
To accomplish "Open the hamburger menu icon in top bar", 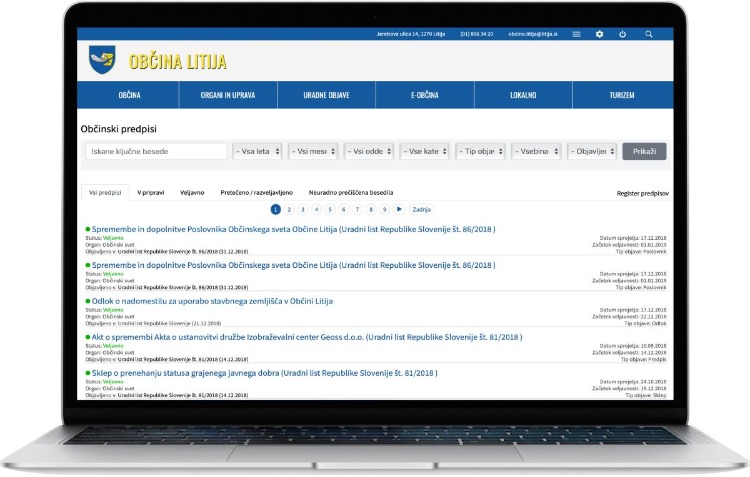I will pyautogui.click(x=577, y=34).
